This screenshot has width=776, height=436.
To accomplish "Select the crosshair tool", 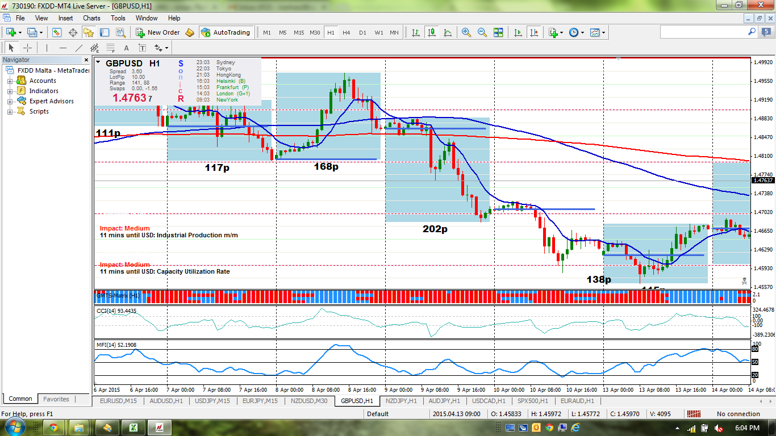I will coord(27,48).
